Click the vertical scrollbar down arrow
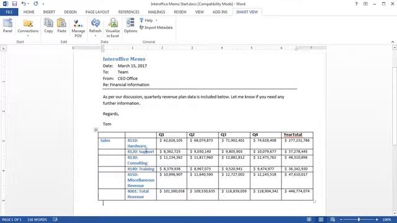 395,213
